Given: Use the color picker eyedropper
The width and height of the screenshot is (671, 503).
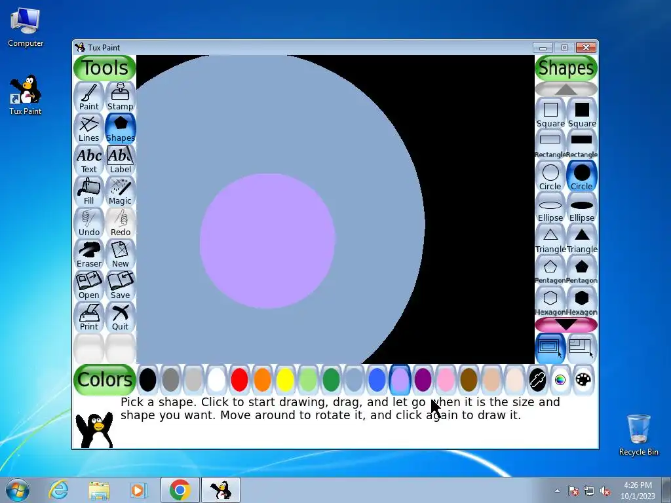Looking at the screenshot, I should [x=537, y=380].
